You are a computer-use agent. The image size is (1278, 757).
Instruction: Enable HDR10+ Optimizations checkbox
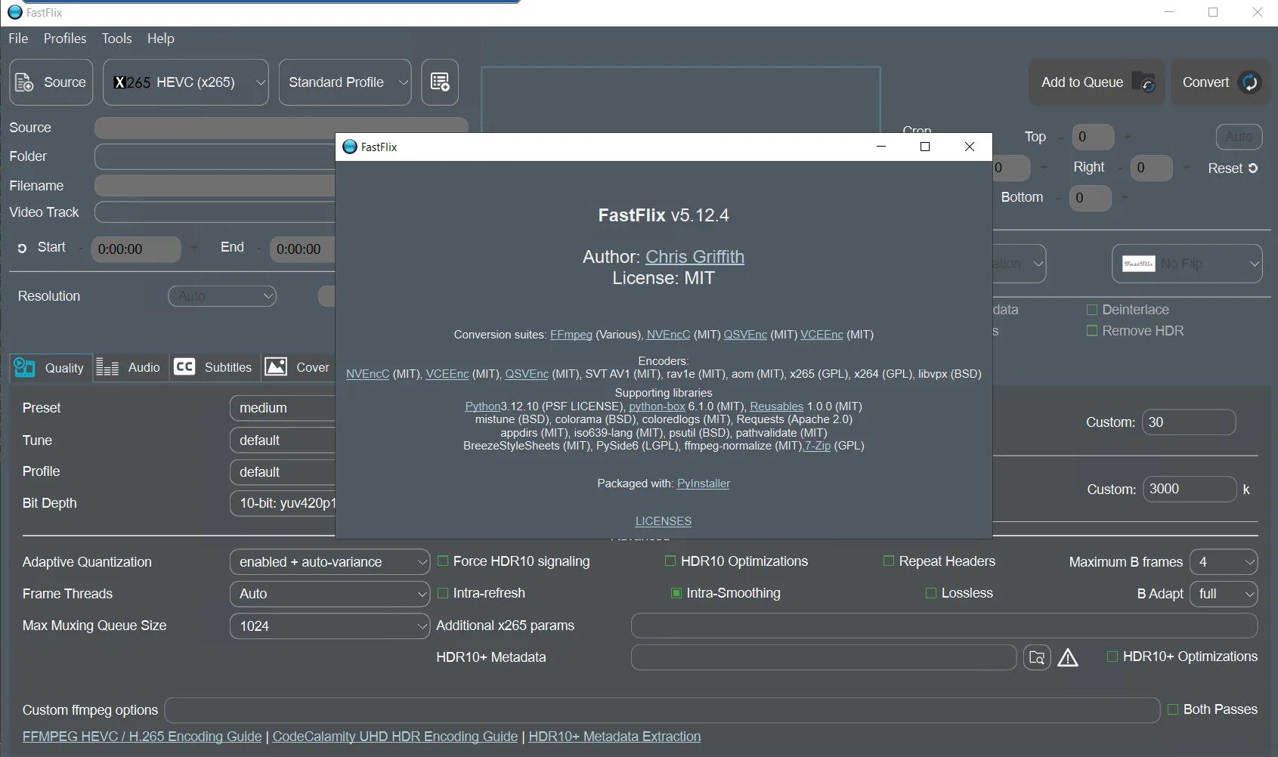(x=1112, y=657)
